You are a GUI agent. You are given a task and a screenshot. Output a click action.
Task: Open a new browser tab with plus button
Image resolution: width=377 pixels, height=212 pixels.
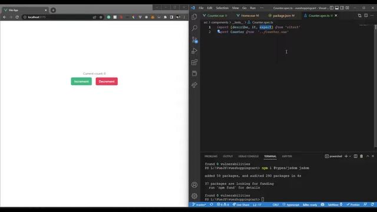53,10
